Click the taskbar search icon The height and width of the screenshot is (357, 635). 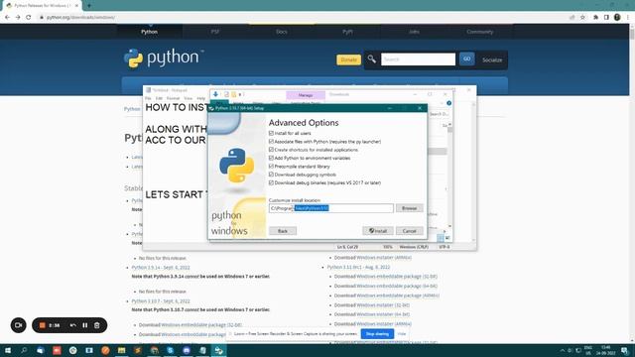(x=24, y=350)
